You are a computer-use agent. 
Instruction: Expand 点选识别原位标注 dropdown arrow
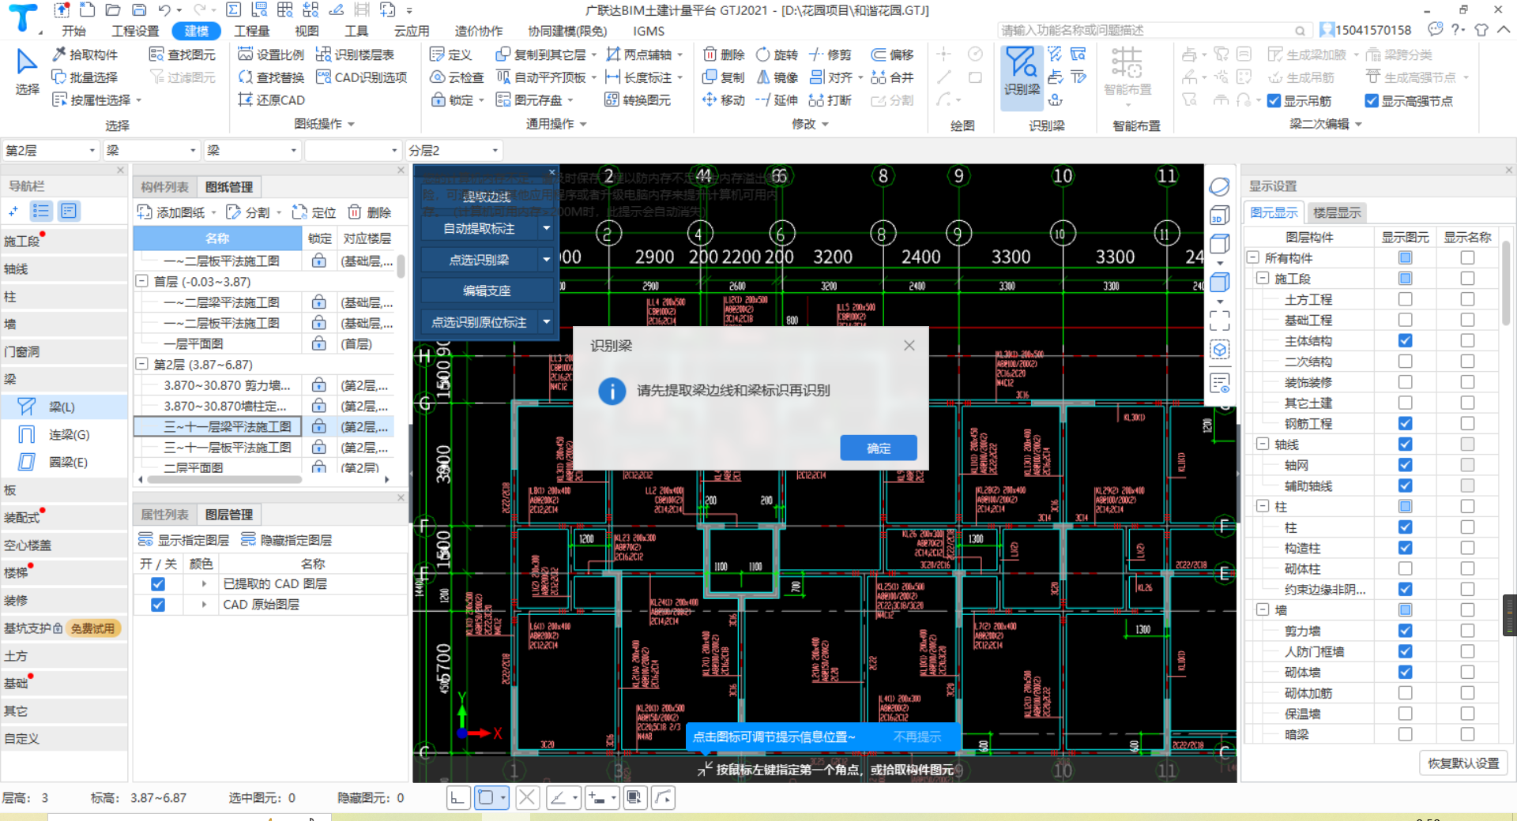(546, 321)
